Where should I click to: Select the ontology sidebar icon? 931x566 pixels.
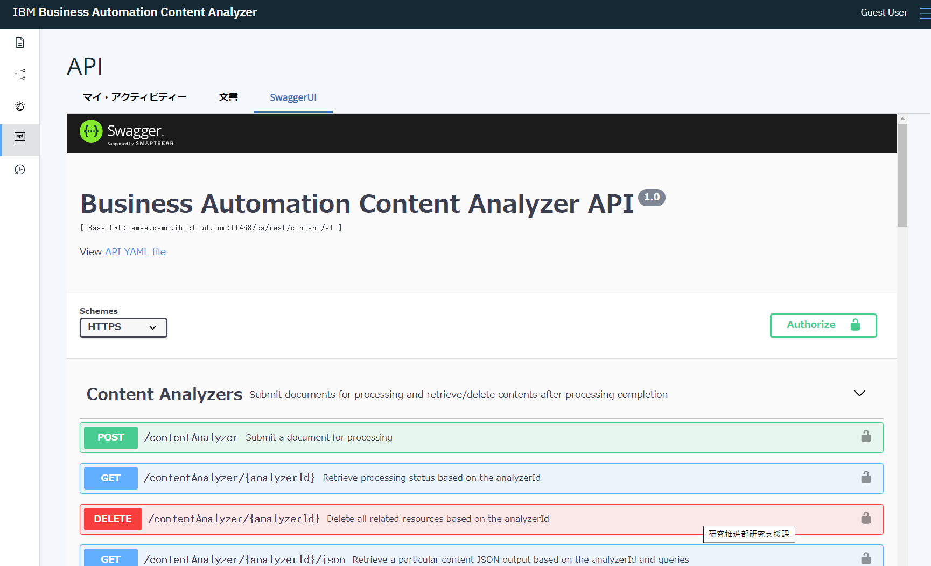click(19, 74)
